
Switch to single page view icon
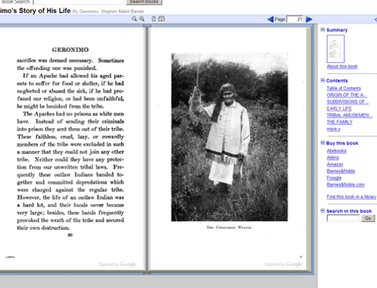coord(154,19)
